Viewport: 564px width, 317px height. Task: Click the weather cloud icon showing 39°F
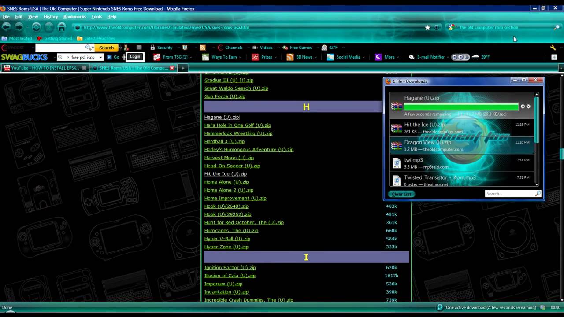[475, 57]
